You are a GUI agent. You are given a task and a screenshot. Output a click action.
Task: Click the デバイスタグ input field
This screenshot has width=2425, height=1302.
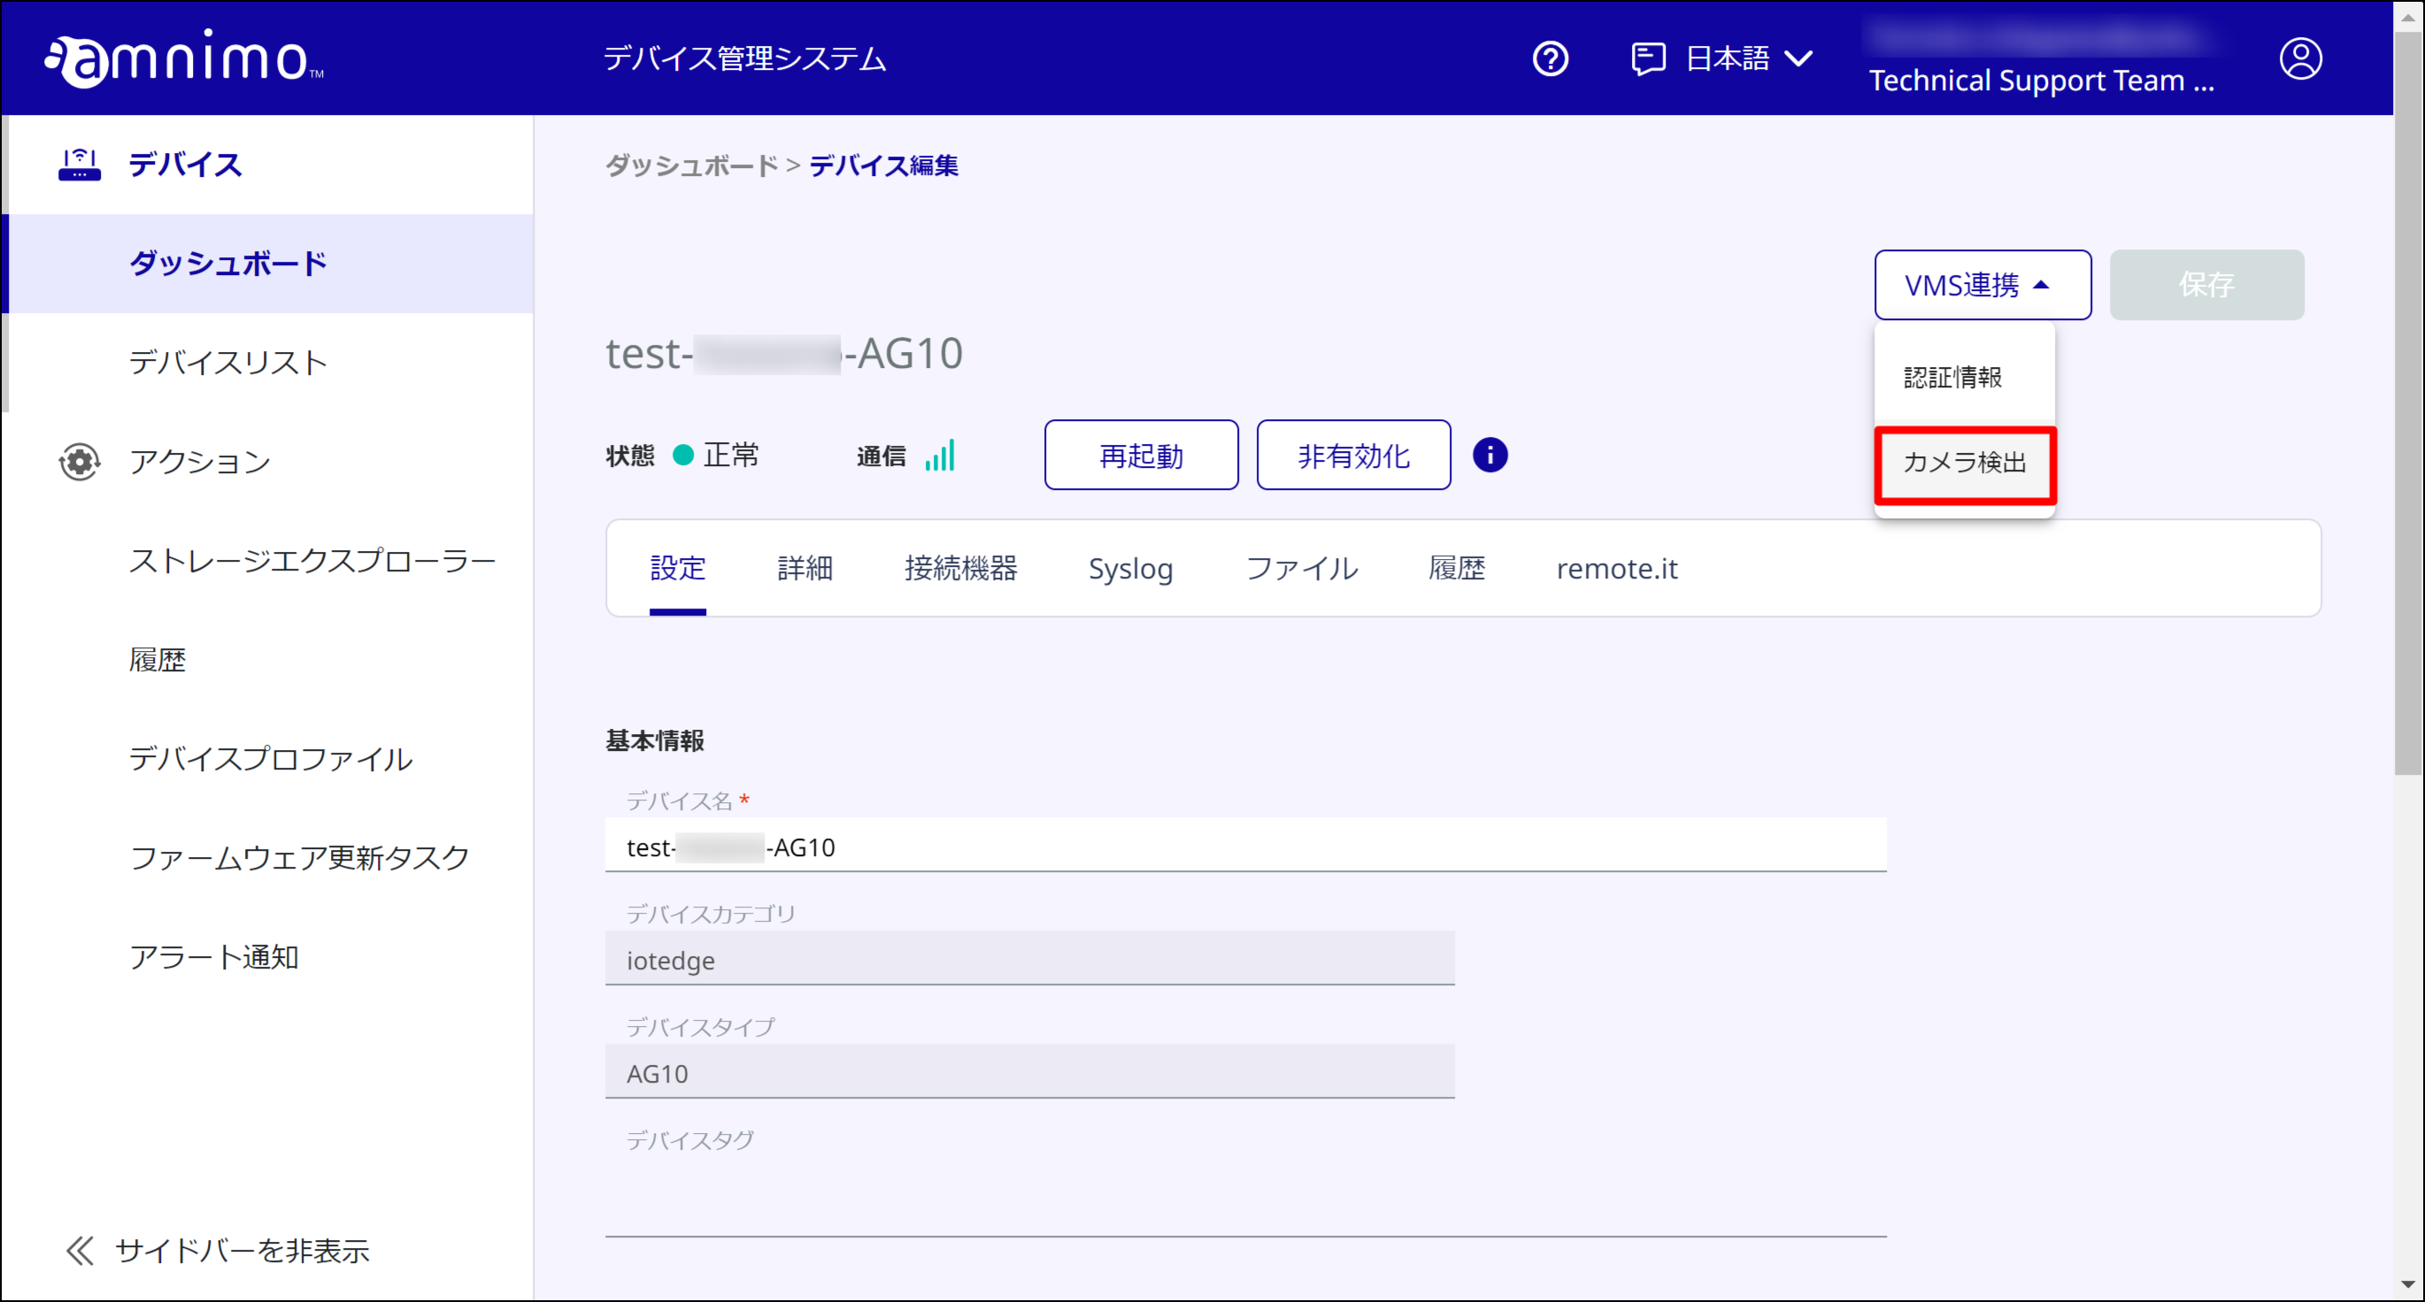coord(1245,1197)
